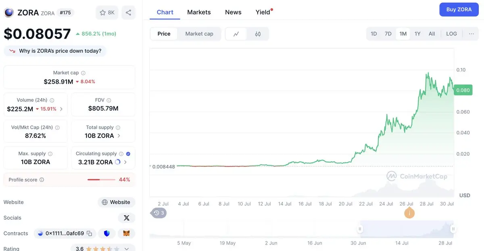Copy the contract address icon
Viewport: 484px width, 251px height.
(89, 233)
